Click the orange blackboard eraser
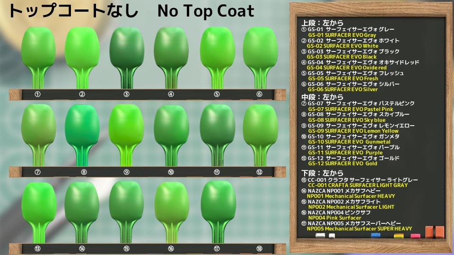This screenshot has height=255, width=454. click(x=435, y=232)
